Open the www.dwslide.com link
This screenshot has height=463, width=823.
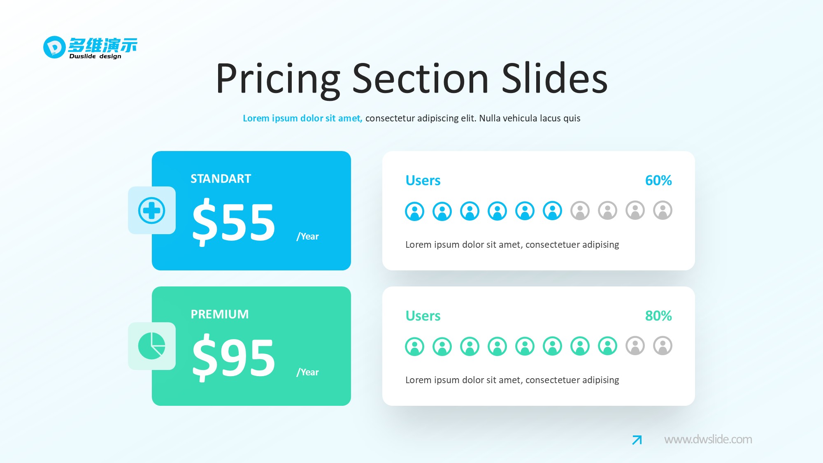pos(708,440)
